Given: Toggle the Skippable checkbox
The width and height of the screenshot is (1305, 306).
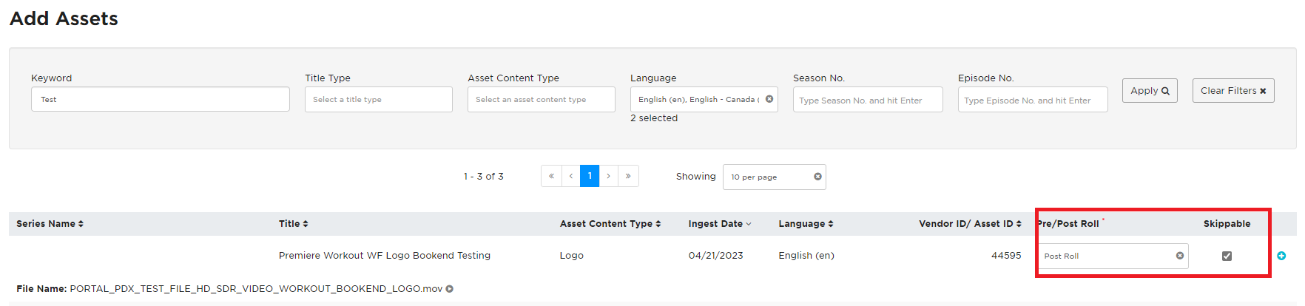Looking at the screenshot, I should [x=1227, y=256].
